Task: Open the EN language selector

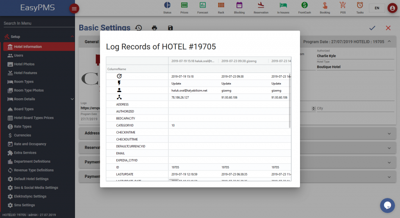Action: point(377,8)
